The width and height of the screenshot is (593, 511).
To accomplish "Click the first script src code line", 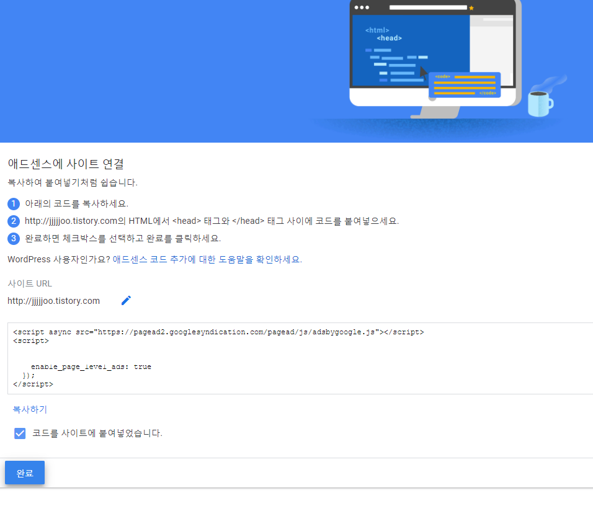I will tap(218, 332).
